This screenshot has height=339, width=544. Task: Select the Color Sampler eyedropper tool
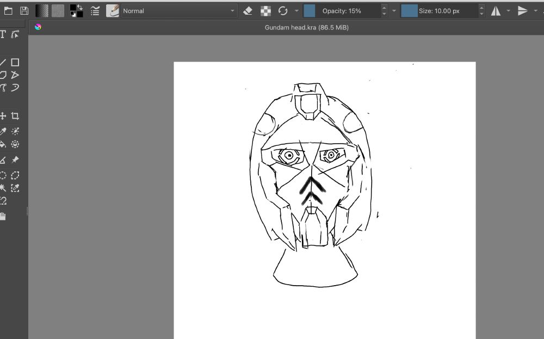pos(3,131)
